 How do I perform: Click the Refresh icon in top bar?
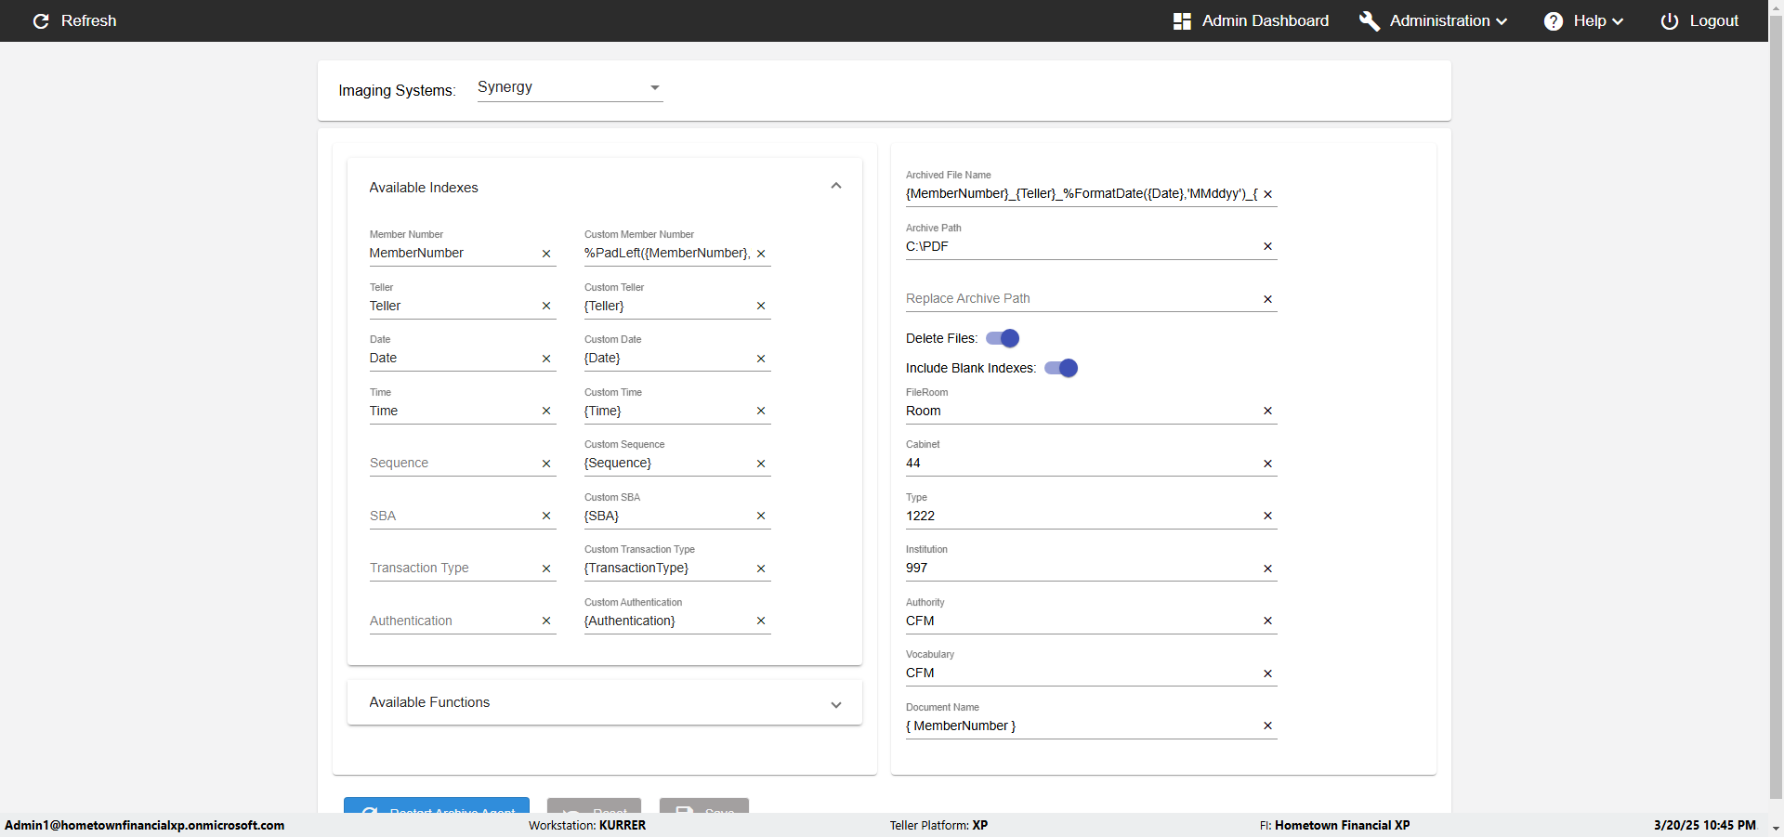point(41,21)
